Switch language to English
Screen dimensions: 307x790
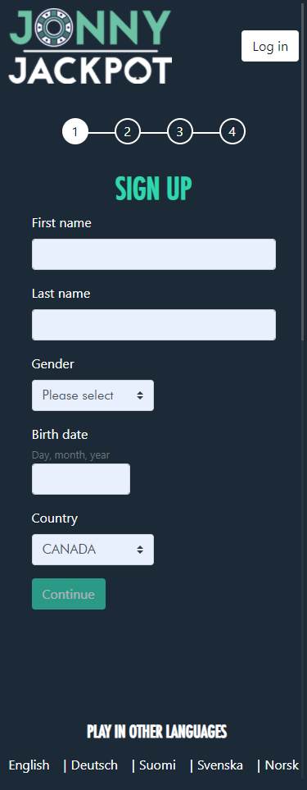tap(29, 765)
